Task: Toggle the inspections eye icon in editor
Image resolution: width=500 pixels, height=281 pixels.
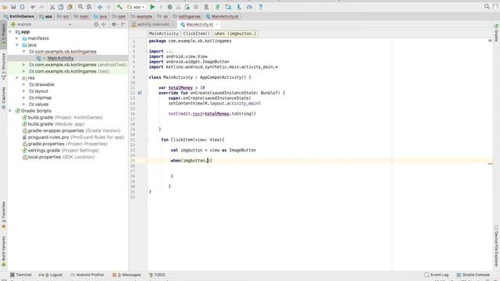Action: tap(490, 41)
